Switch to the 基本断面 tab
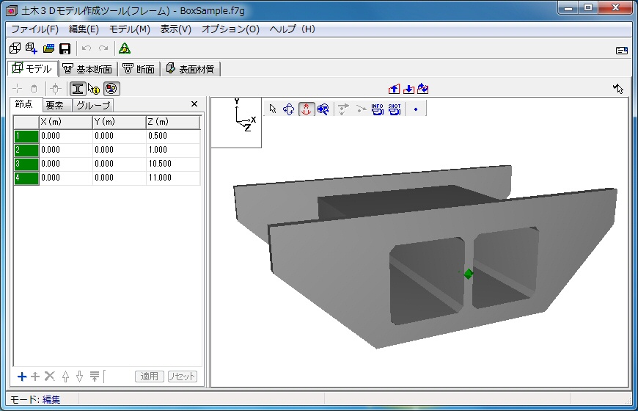 click(x=88, y=69)
